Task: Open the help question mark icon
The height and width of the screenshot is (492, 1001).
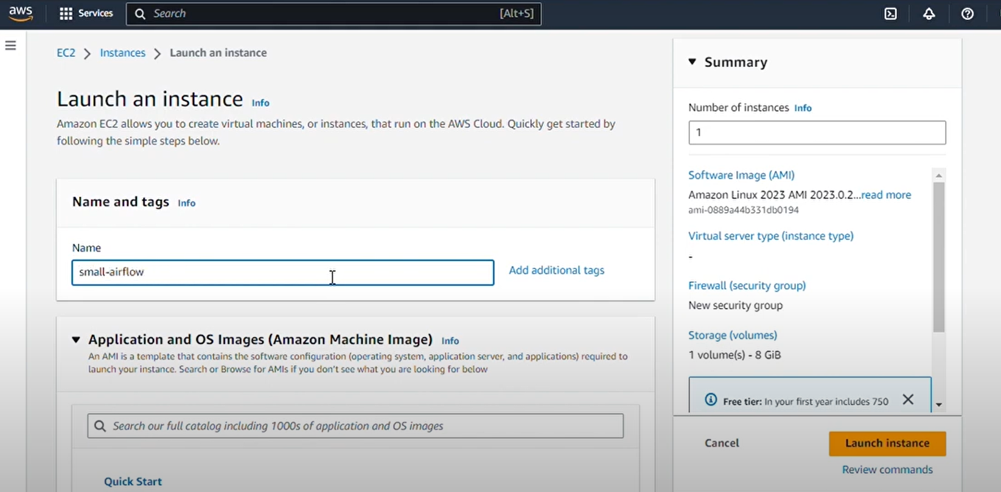Action: coord(967,14)
